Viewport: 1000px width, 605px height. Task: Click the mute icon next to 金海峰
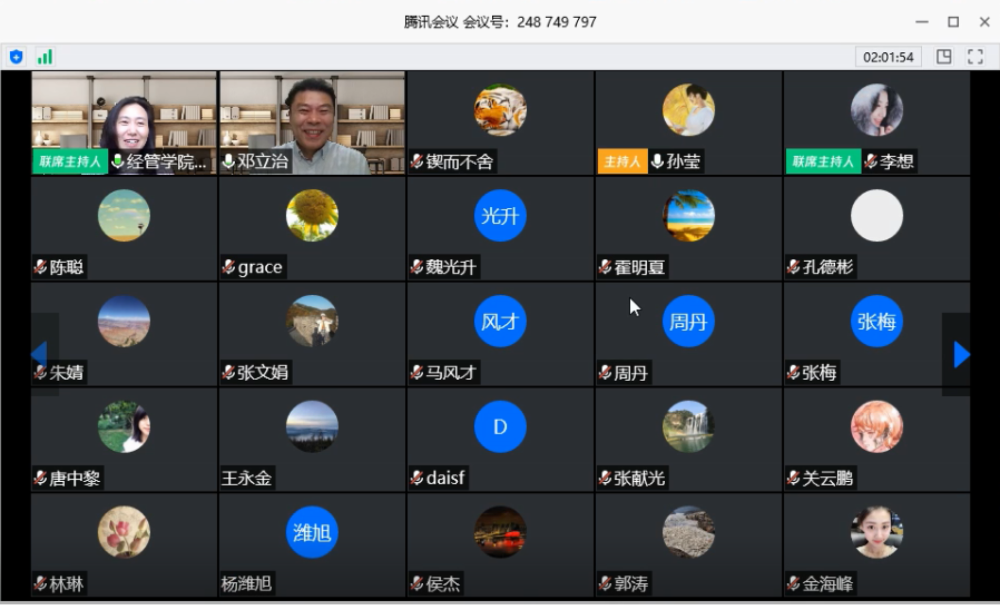click(792, 584)
